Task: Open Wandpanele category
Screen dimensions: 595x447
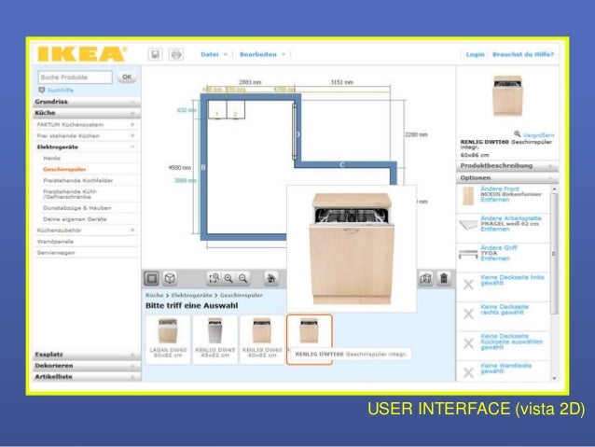Action: pyautogui.click(x=55, y=242)
